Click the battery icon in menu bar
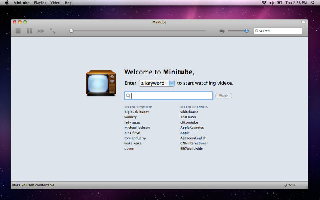Screen dimensions: 320x200 tap(279, 3)
